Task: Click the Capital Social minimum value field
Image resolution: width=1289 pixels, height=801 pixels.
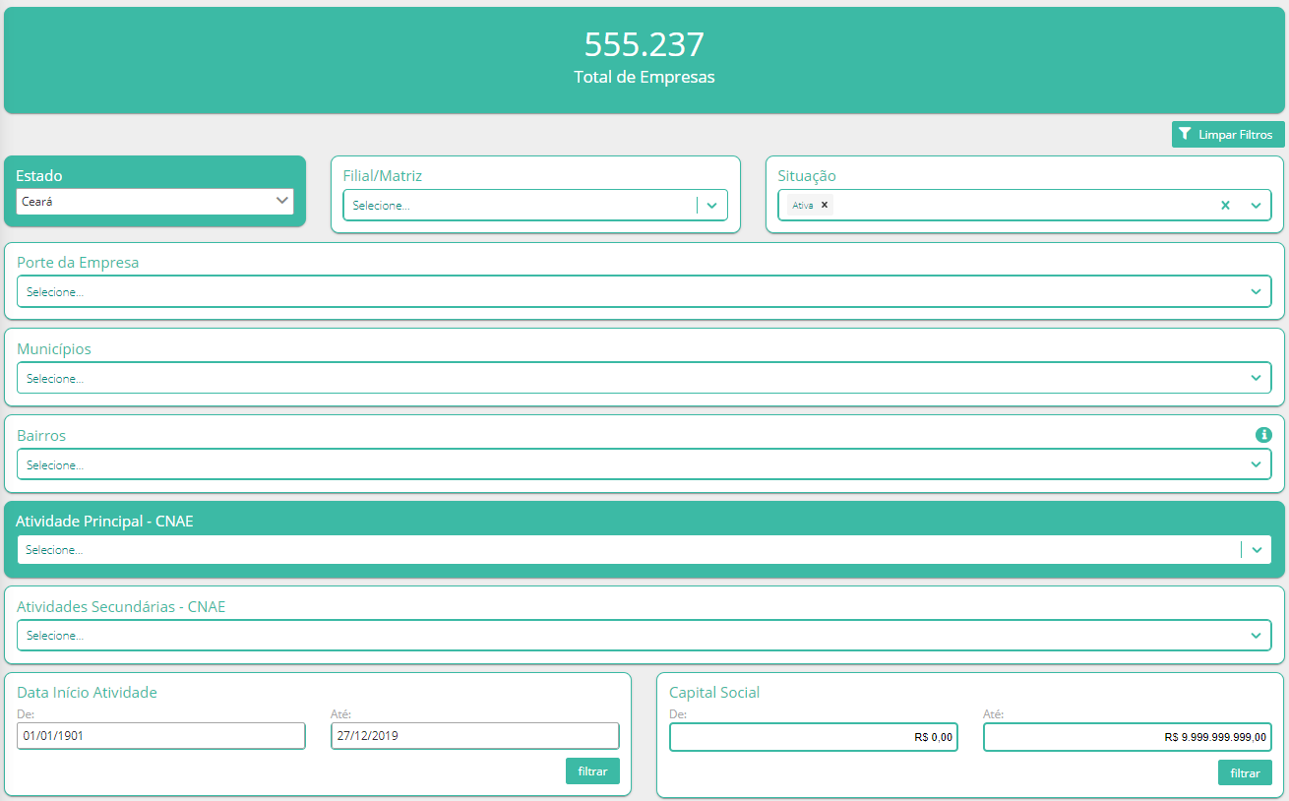Action: point(813,737)
